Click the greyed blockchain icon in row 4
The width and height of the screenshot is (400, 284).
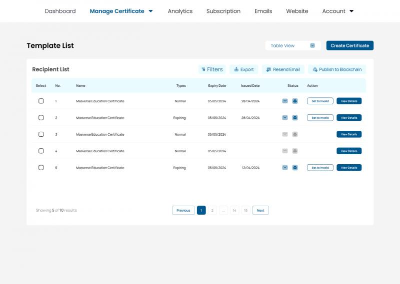tap(295, 151)
